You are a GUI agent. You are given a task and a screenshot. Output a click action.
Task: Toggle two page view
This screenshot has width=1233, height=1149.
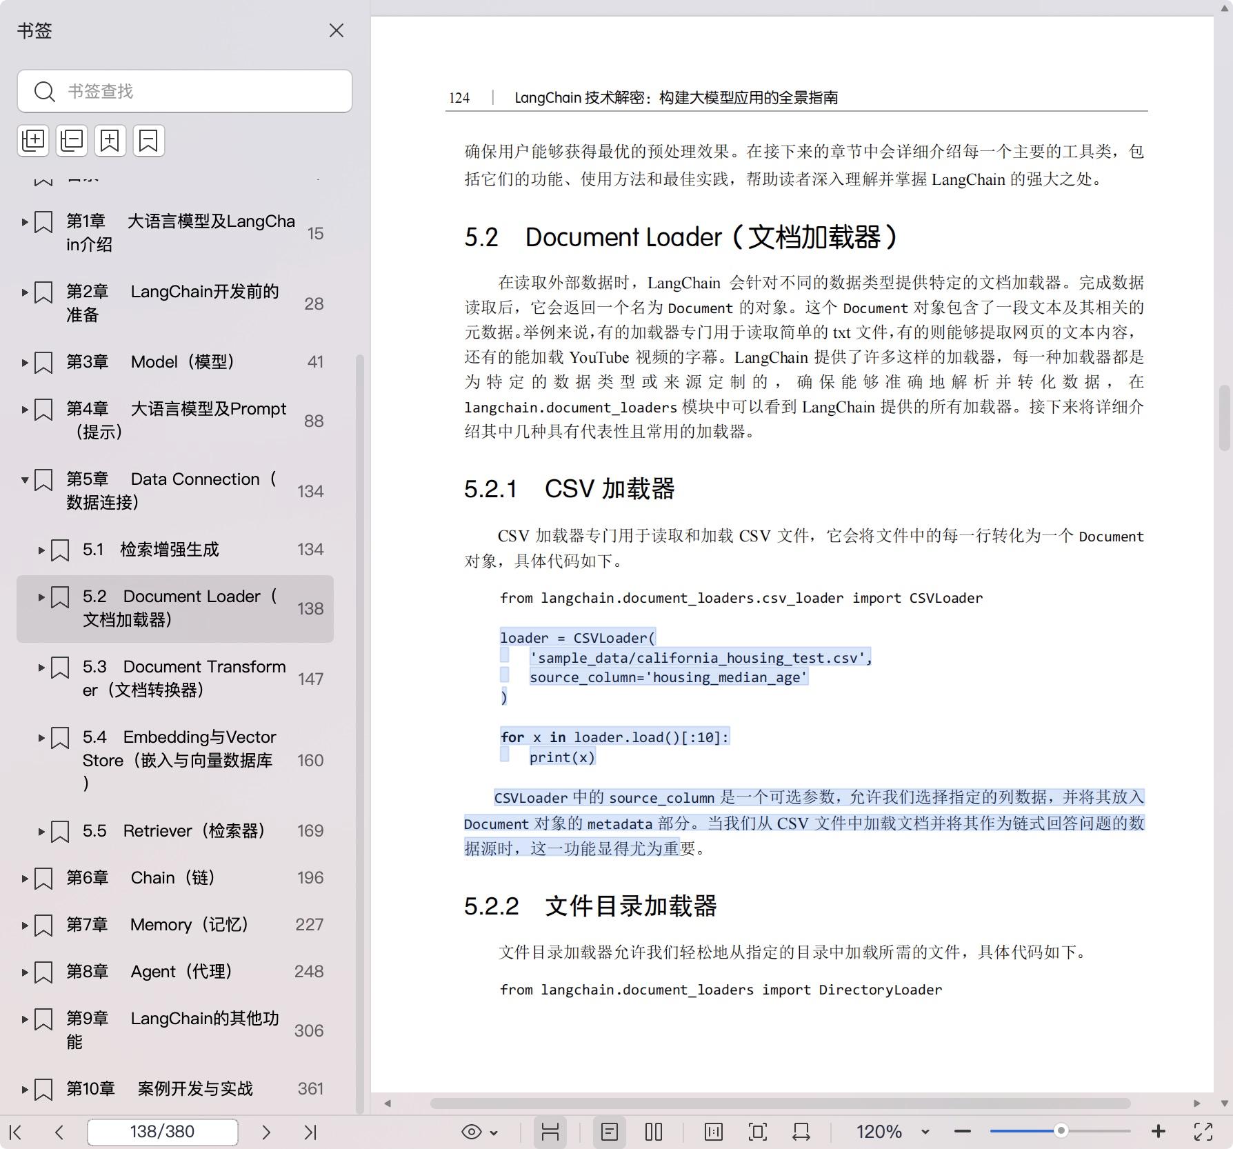pos(654,1132)
